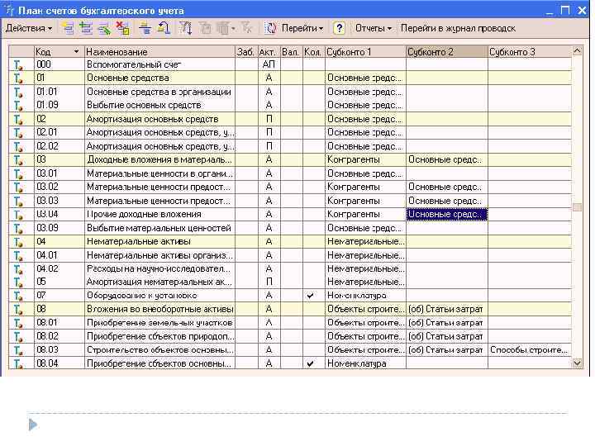This screenshot has width=595, height=446.
Task: Click account icon of row 08.03
Action: point(18,350)
